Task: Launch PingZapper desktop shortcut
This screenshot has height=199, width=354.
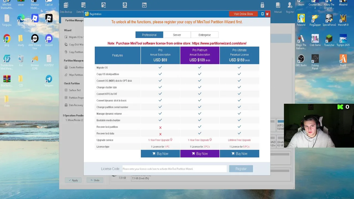Action: [x=315, y=20]
